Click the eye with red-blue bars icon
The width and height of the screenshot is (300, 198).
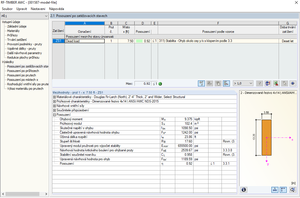(x=268, y=83)
